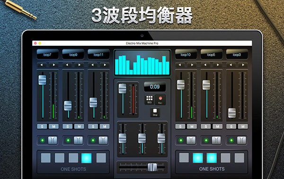Trigger first gray pad in left ONE SHOTS
This screenshot has width=284, height=179.
46,158
